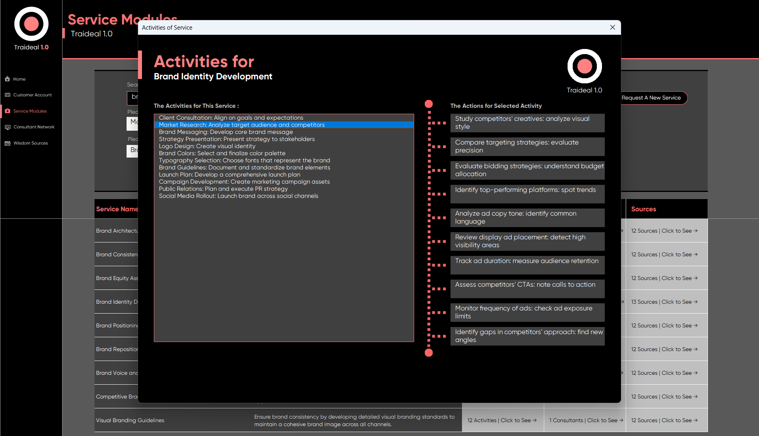Close the Activities of Service dialog
Screen dimensions: 759x436
pyautogui.click(x=612, y=27)
